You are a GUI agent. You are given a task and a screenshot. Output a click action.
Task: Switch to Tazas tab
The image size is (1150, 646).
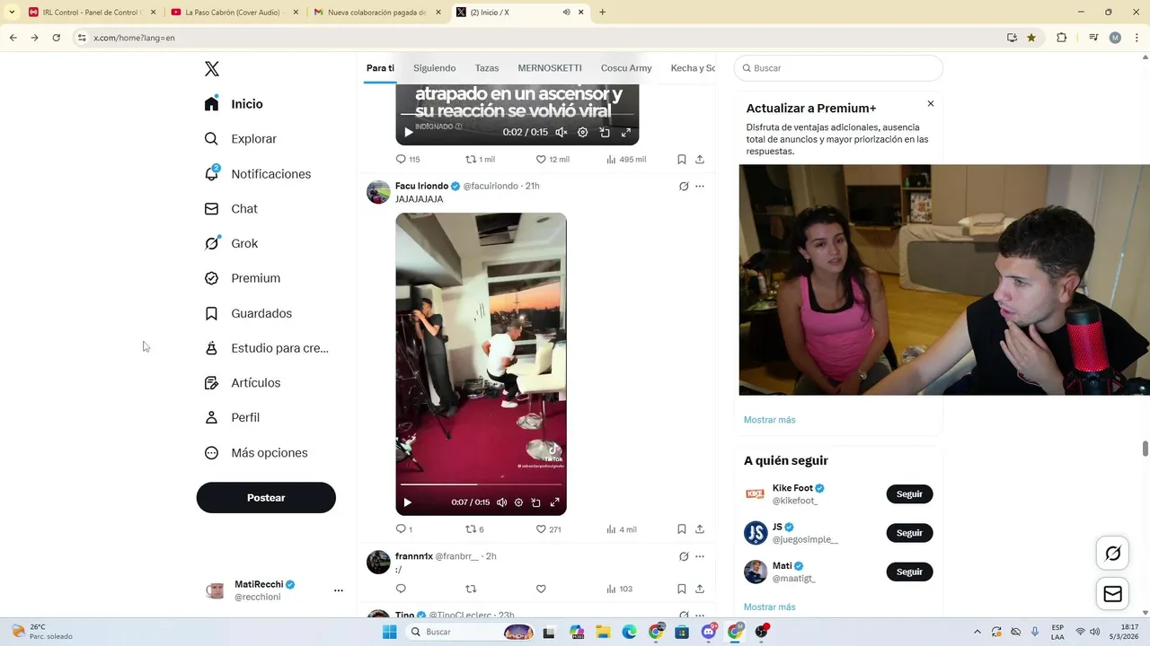pyautogui.click(x=487, y=68)
